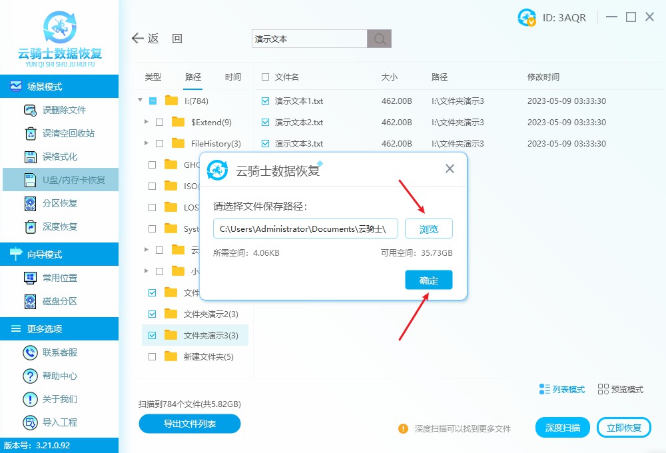
Task: Confirm recovery with the 确定 button
Action: [x=428, y=280]
